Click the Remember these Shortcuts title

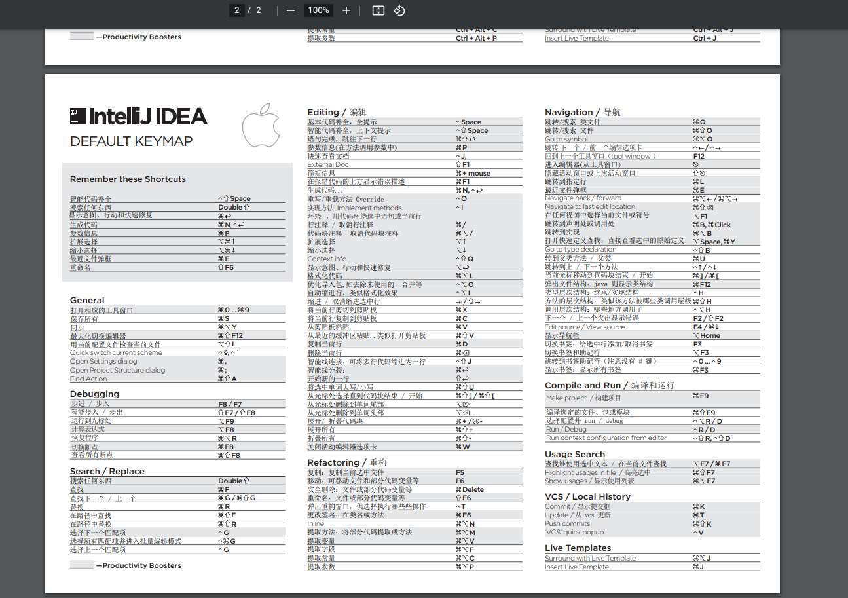pyautogui.click(x=128, y=179)
